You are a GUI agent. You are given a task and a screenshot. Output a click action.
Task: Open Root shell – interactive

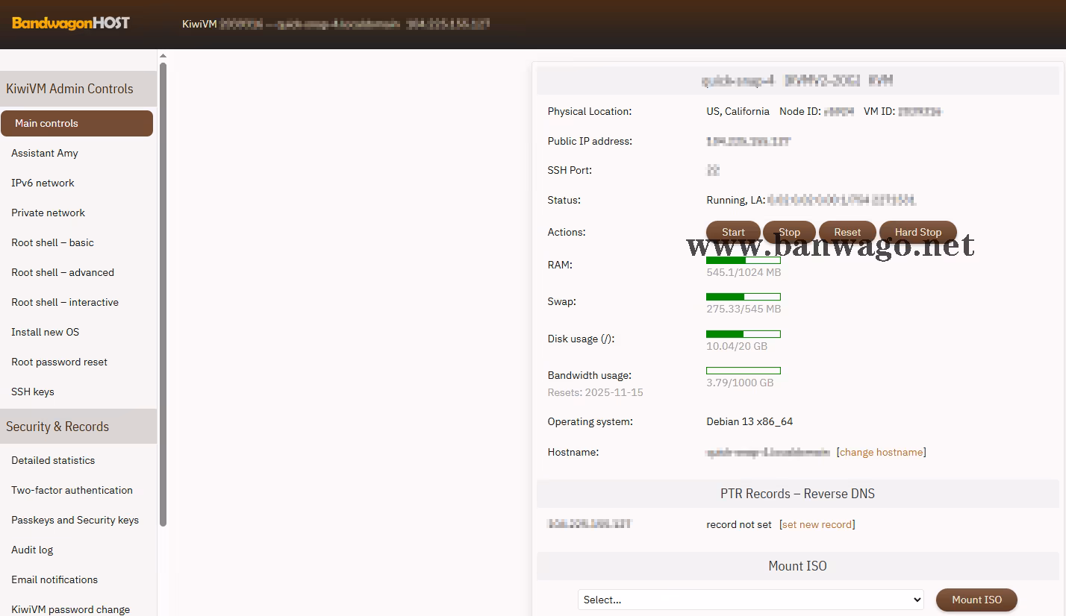coord(65,302)
